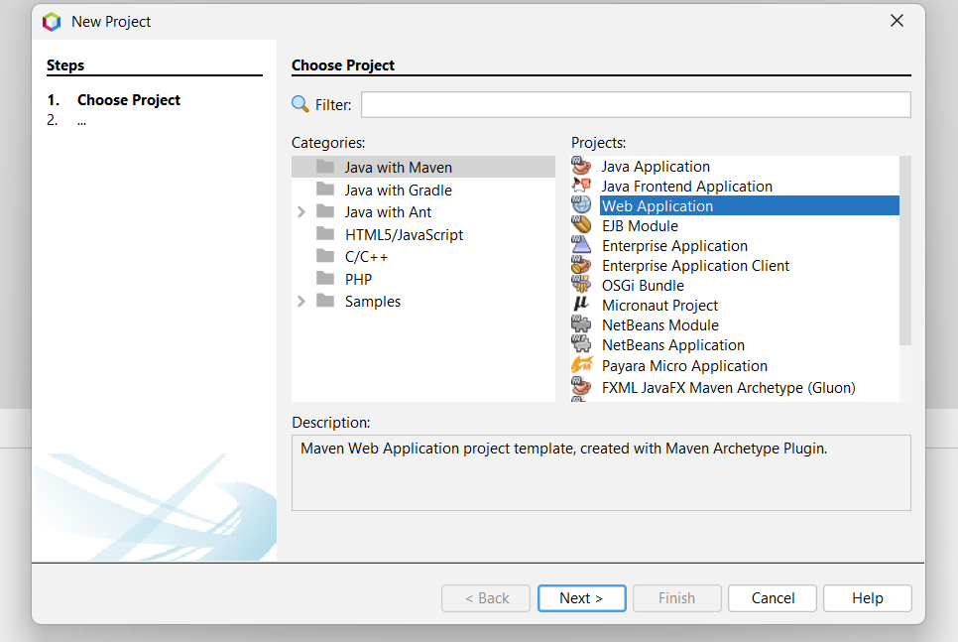The height and width of the screenshot is (642, 958).
Task: Select OSGi Bundle project type
Action: point(643,286)
